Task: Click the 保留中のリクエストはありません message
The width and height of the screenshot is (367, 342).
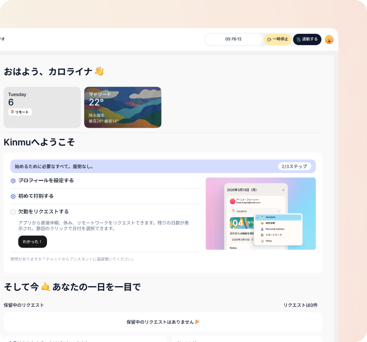Action: tap(163, 322)
